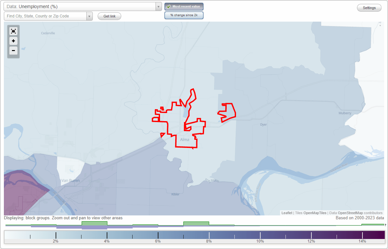This screenshot has width=388, height=249.
Task: Expand the city/state search suggestions dropdown arrow
Action: click(x=89, y=16)
